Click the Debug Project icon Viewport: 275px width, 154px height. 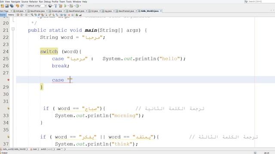click(71, 6)
